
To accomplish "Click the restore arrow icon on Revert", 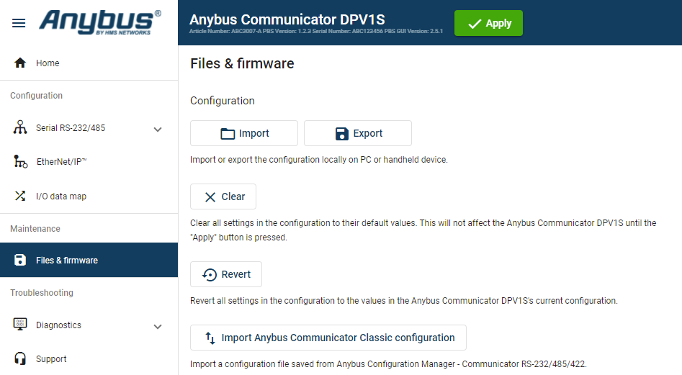I will point(210,275).
